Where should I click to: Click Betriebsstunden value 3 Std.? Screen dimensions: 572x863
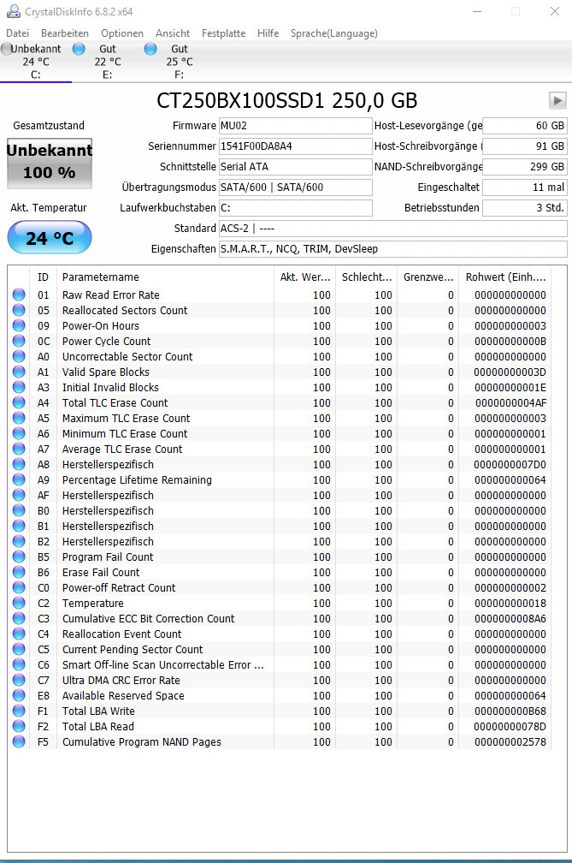525,208
